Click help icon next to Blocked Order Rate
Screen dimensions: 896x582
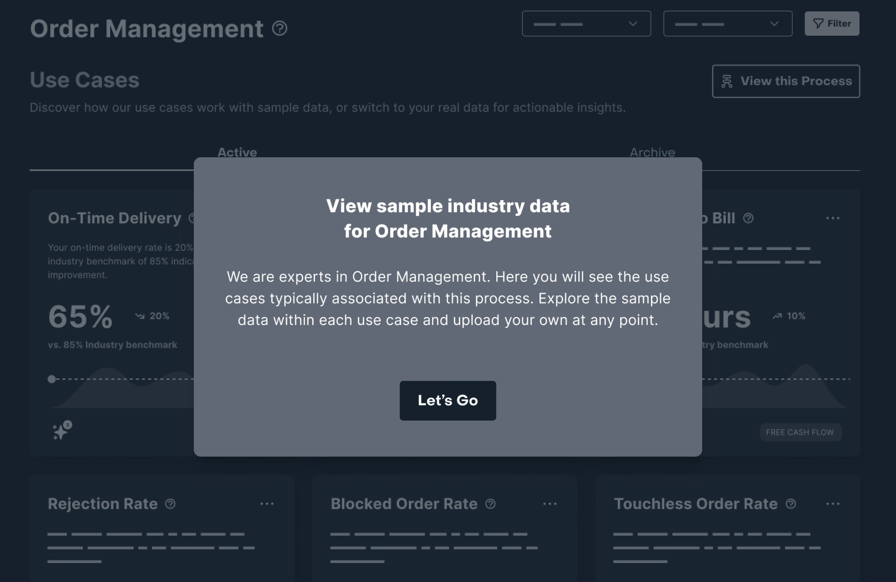[x=491, y=504]
